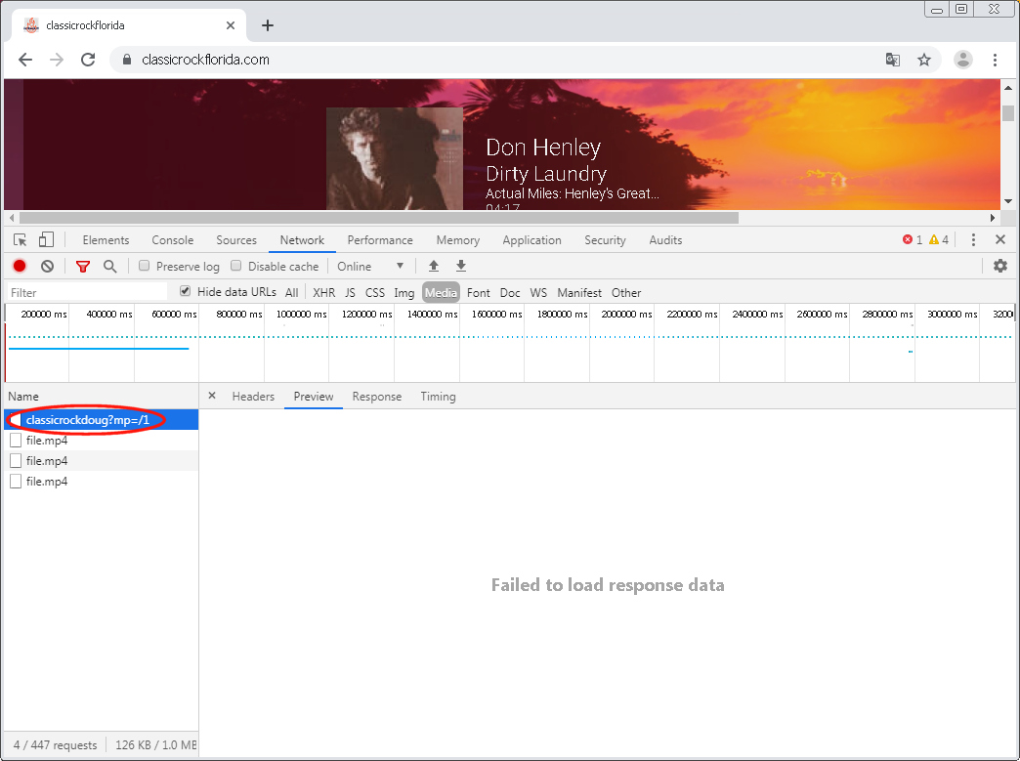Click the Name column header
Image resolution: width=1020 pixels, height=761 pixels.
(101, 396)
